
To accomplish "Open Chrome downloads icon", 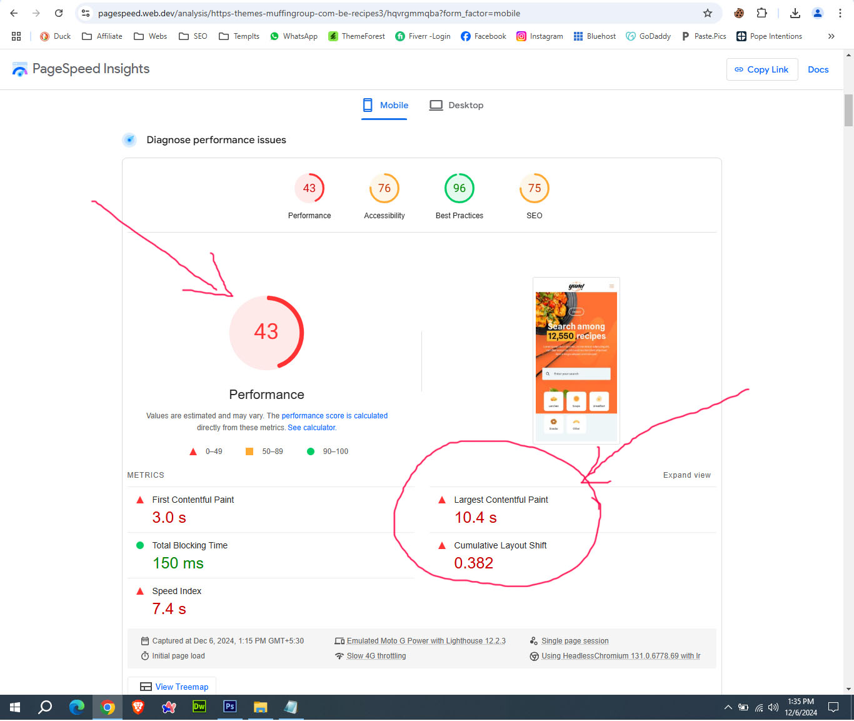I will 795,13.
